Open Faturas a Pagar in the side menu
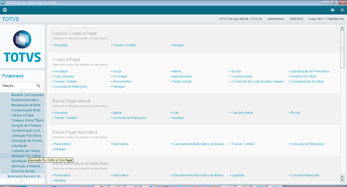 23,115
